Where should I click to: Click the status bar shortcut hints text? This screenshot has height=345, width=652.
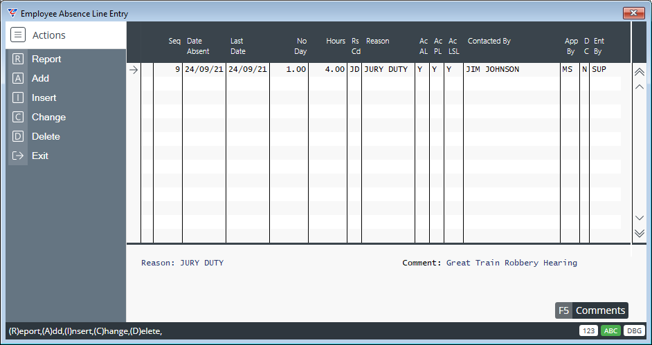(x=85, y=331)
